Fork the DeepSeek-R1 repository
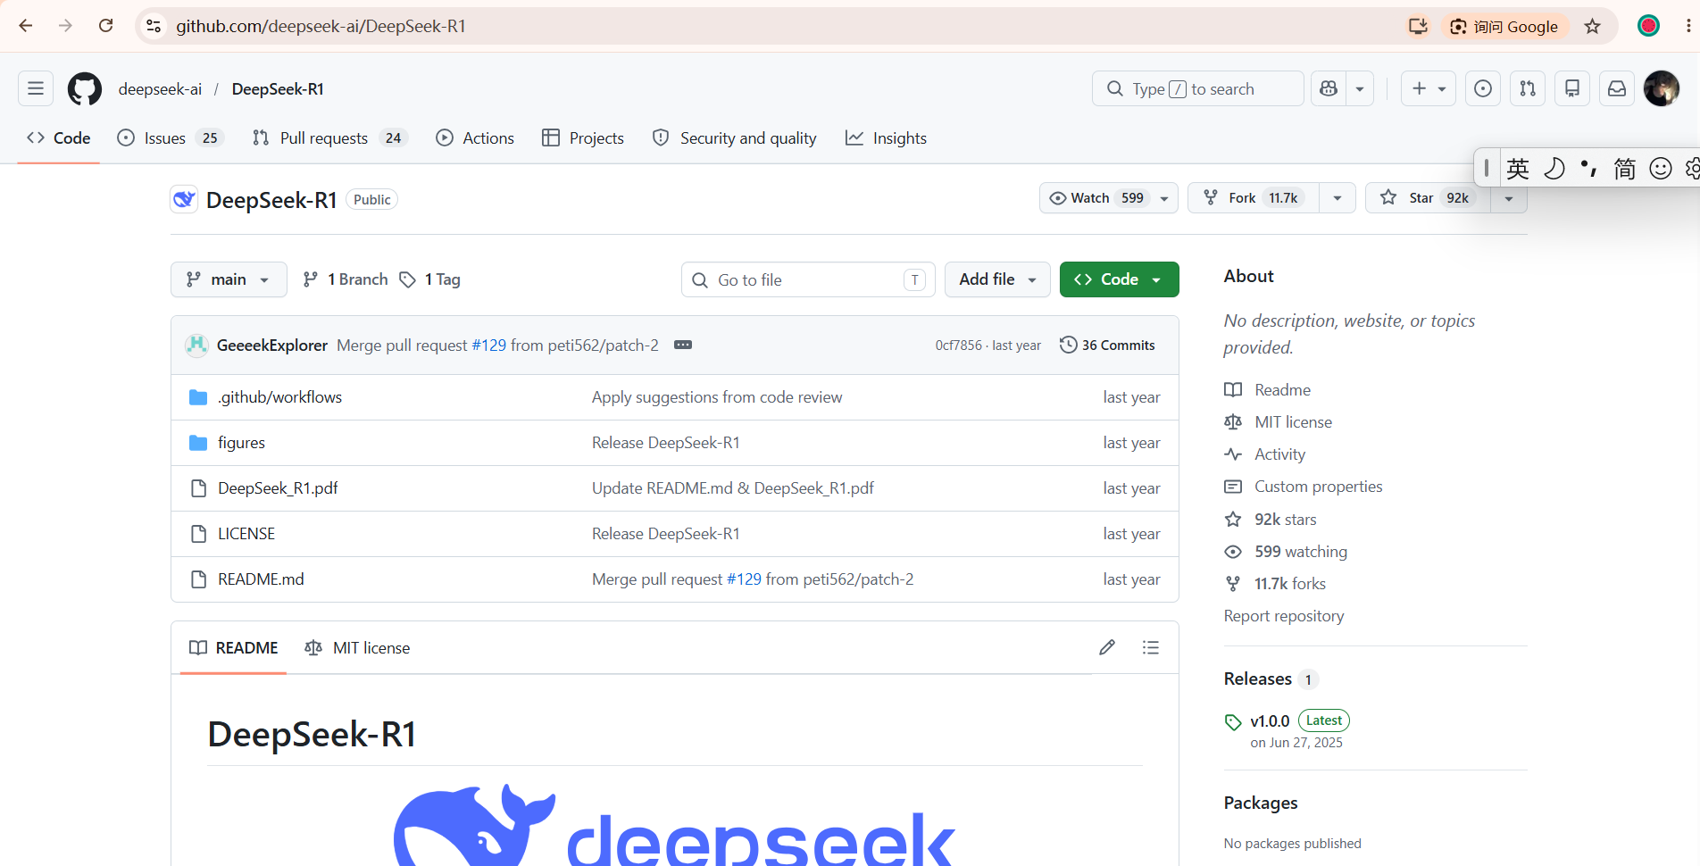 click(x=1254, y=197)
